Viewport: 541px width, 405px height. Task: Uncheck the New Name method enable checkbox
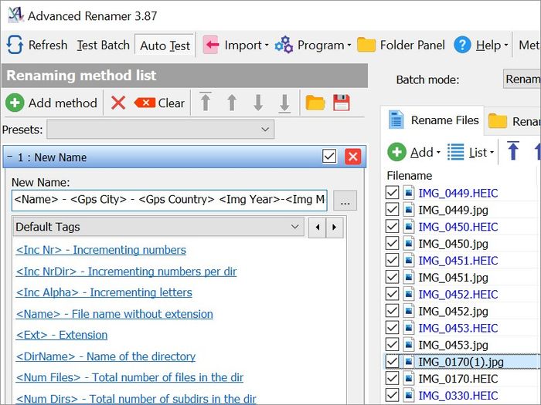point(329,157)
